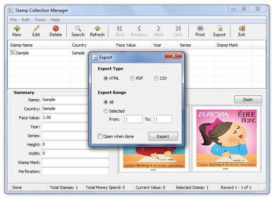Choose the All export range option
The width and height of the screenshot is (274, 199).
(106, 102)
